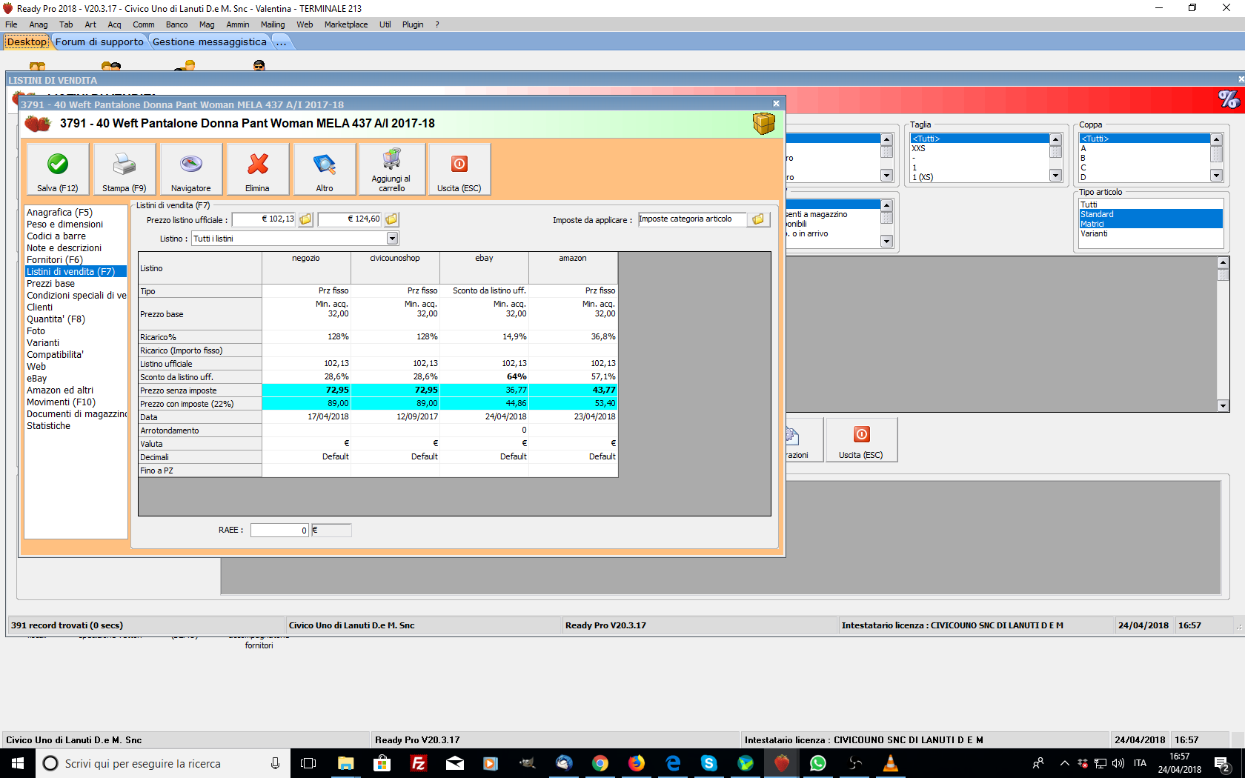Open Mail app from taskbar
The width and height of the screenshot is (1245, 778).
click(454, 763)
